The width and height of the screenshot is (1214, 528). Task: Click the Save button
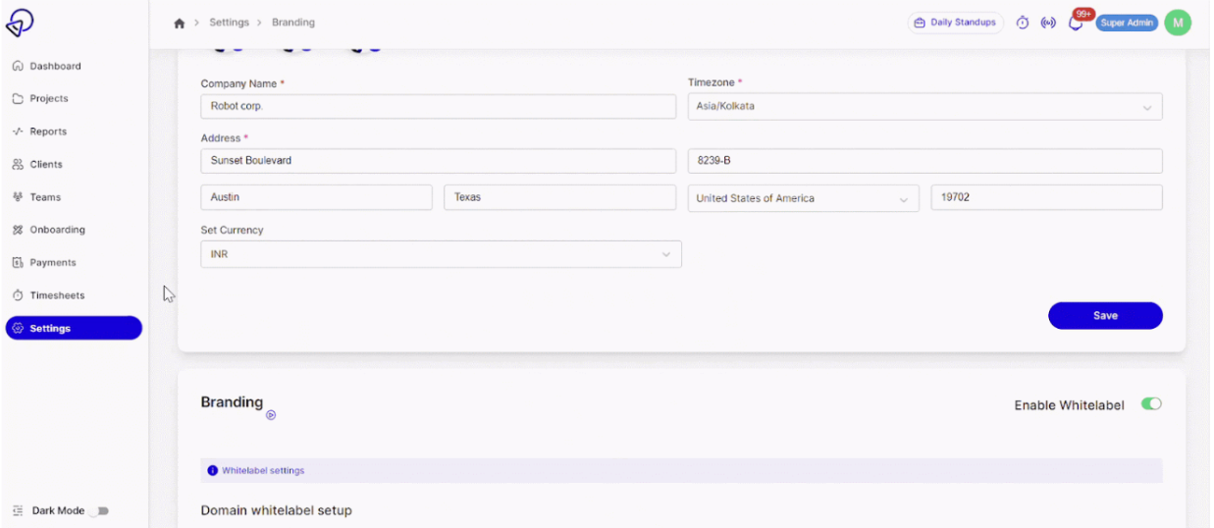pyautogui.click(x=1105, y=316)
